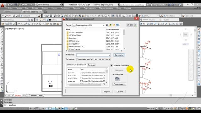The width and height of the screenshot is (201, 113).
Task: Click the Закрыть button
Action: [107, 92]
